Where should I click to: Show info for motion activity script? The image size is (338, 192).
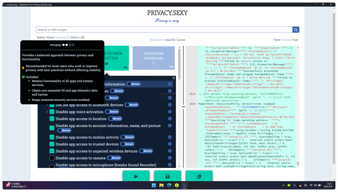(170, 137)
